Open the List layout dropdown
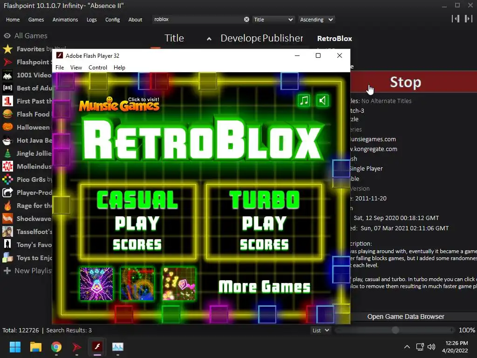The width and height of the screenshot is (477, 358). [320, 330]
